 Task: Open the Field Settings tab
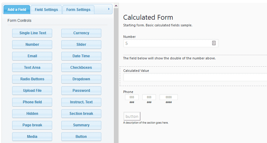coord(46,10)
